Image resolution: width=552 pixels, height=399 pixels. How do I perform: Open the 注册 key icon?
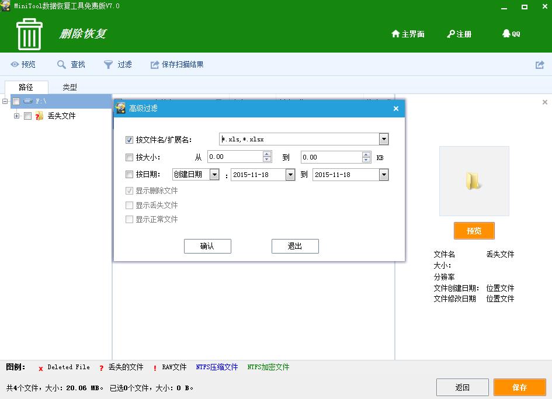tap(450, 34)
